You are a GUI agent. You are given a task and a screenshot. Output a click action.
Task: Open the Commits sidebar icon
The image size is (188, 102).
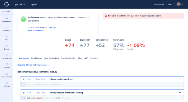tap(6, 28)
